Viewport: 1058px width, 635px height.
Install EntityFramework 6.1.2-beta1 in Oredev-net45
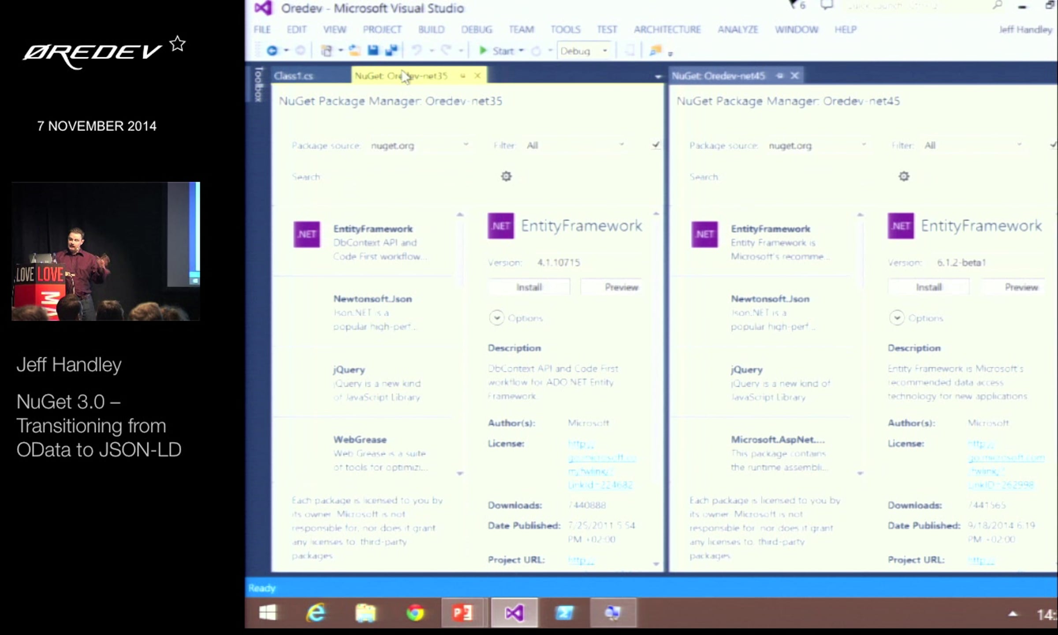coord(929,287)
